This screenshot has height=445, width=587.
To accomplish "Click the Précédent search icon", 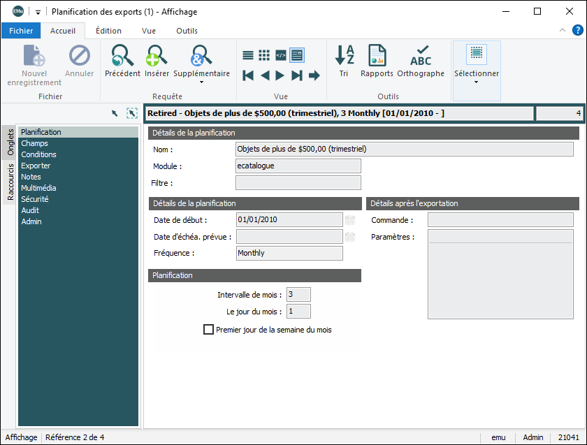I will pos(122,56).
